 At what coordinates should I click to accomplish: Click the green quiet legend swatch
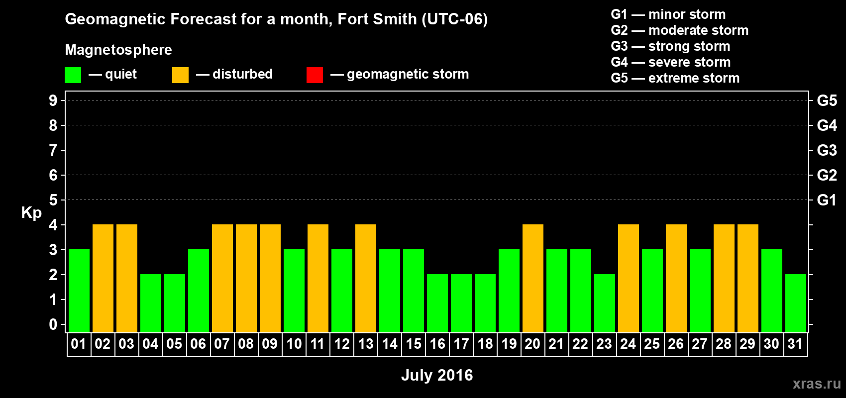(x=73, y=75)
